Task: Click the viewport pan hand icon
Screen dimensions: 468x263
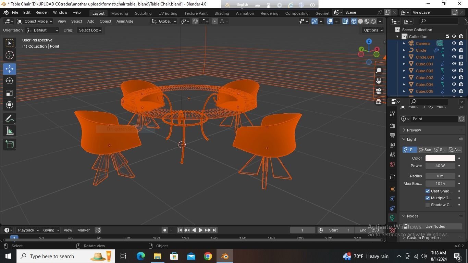Action: point(379,81)
